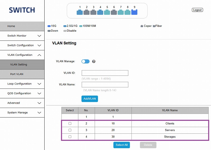Click port 1 icon in switch diagram
Viewport: 211px width, 150px height.
tap(80, 12)
